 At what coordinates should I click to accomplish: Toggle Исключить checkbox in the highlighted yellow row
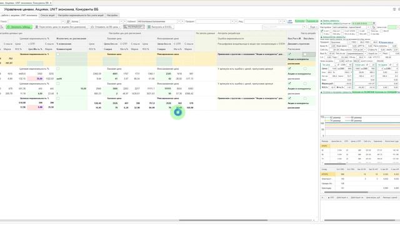point(58,54)
